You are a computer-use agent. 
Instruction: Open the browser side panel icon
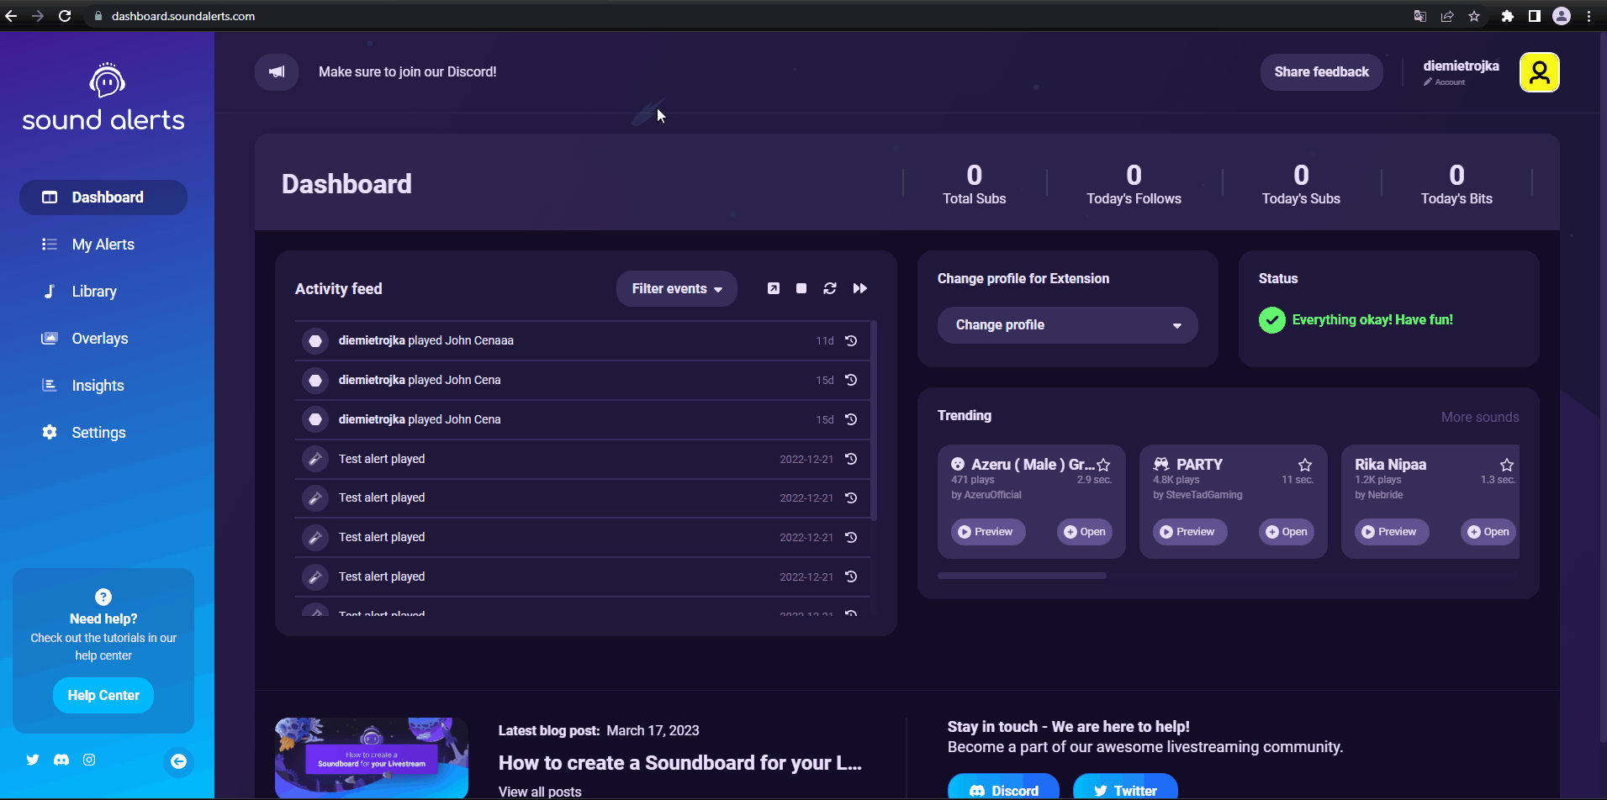tap(1535, 16)
